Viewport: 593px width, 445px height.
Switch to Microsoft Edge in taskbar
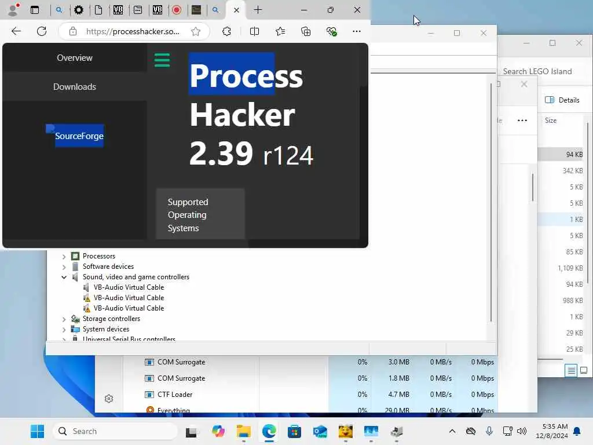[x=269, y=431]
